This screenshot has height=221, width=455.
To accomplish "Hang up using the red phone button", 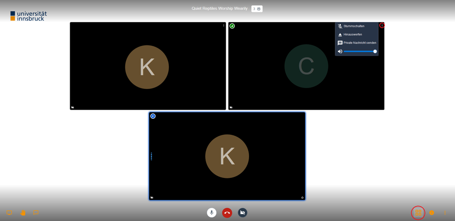I will coord(227,213).
